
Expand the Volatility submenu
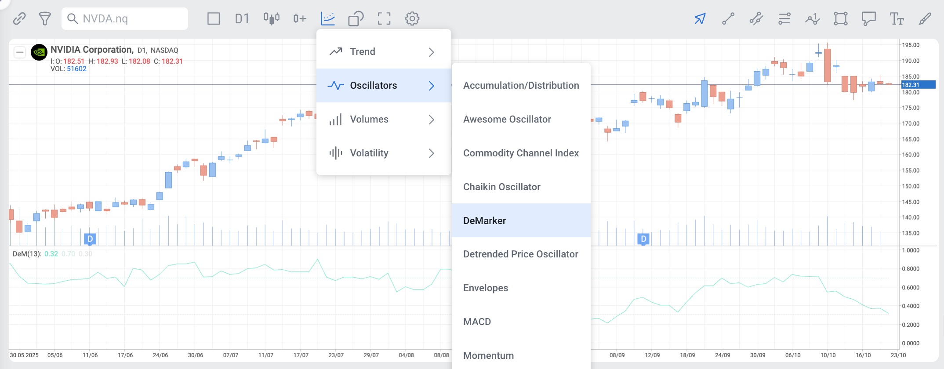click(x=384, y=153)
